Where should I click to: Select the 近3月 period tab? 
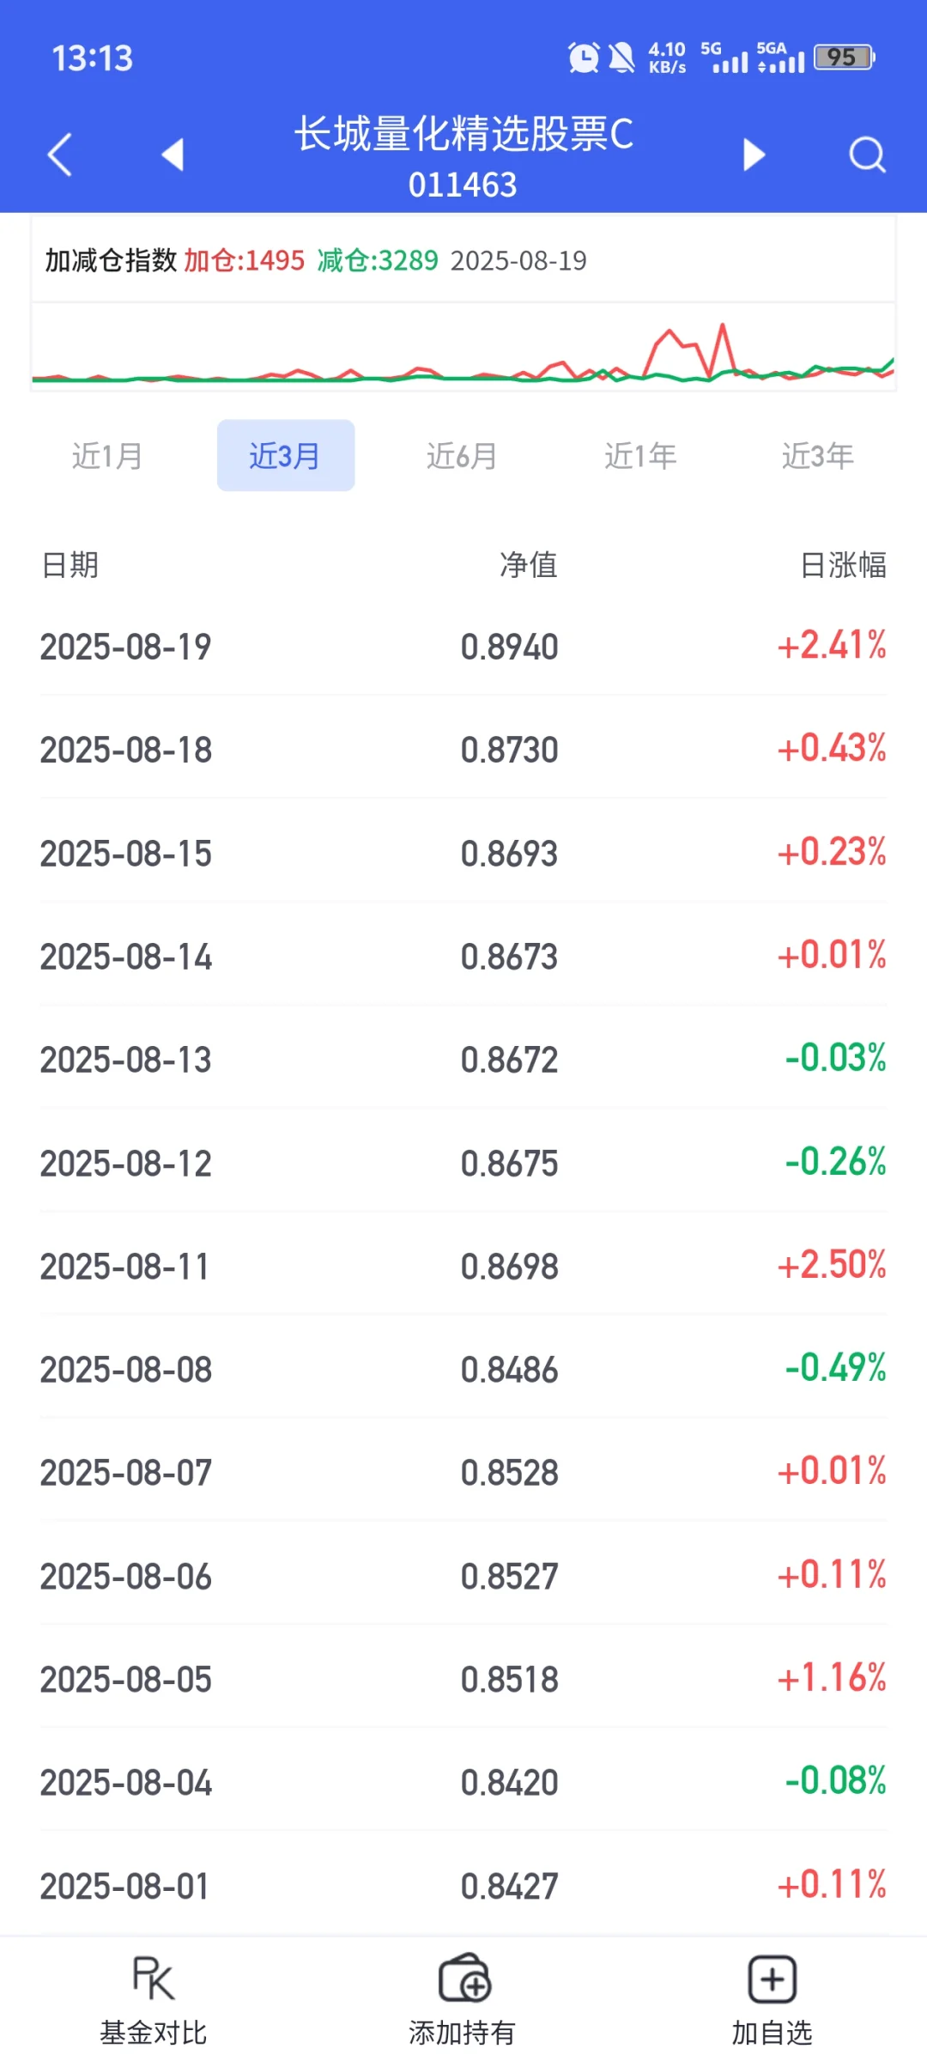[286, 455]
